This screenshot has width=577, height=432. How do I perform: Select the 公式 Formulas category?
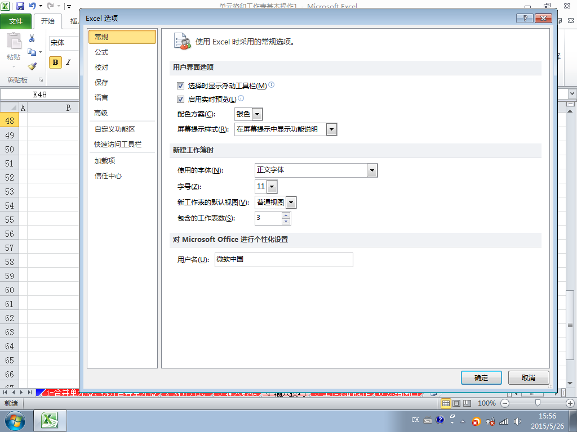[122, 52]
